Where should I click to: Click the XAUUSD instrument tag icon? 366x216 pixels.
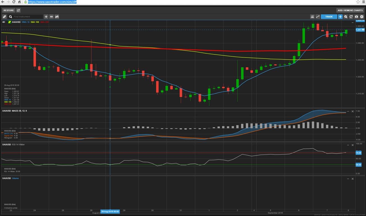coord(9,22)
